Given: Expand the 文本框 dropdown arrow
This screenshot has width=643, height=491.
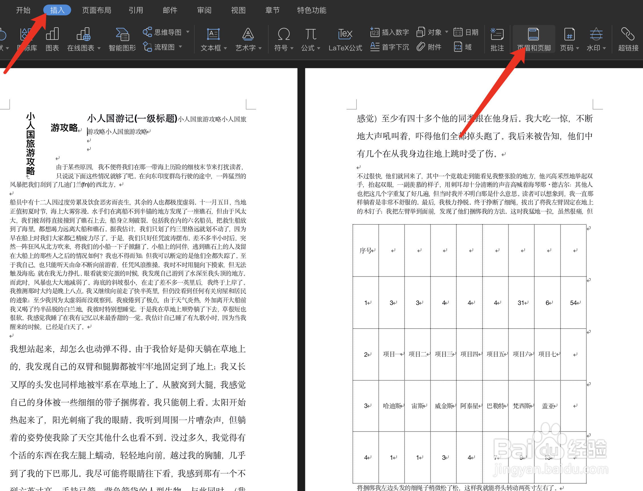Looking at the screenshot, I should coord(225,48).
